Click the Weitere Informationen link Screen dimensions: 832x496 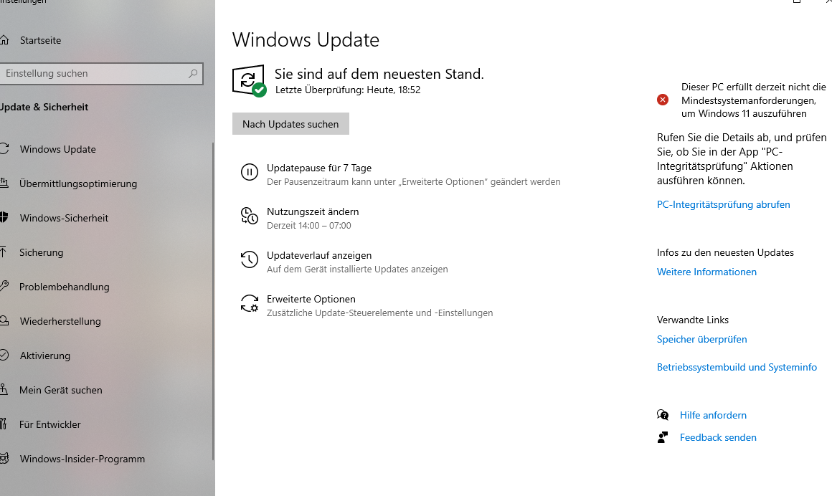point(706,272)
